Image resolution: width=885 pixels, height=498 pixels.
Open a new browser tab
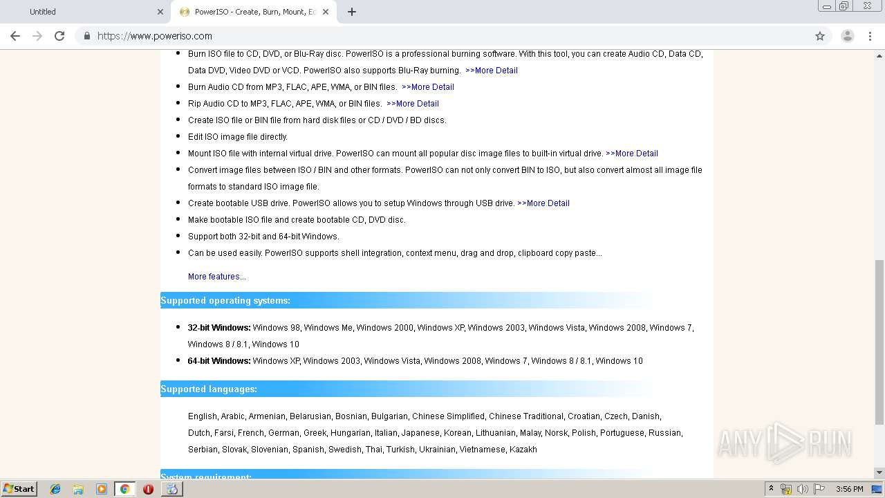pos(352,12)
